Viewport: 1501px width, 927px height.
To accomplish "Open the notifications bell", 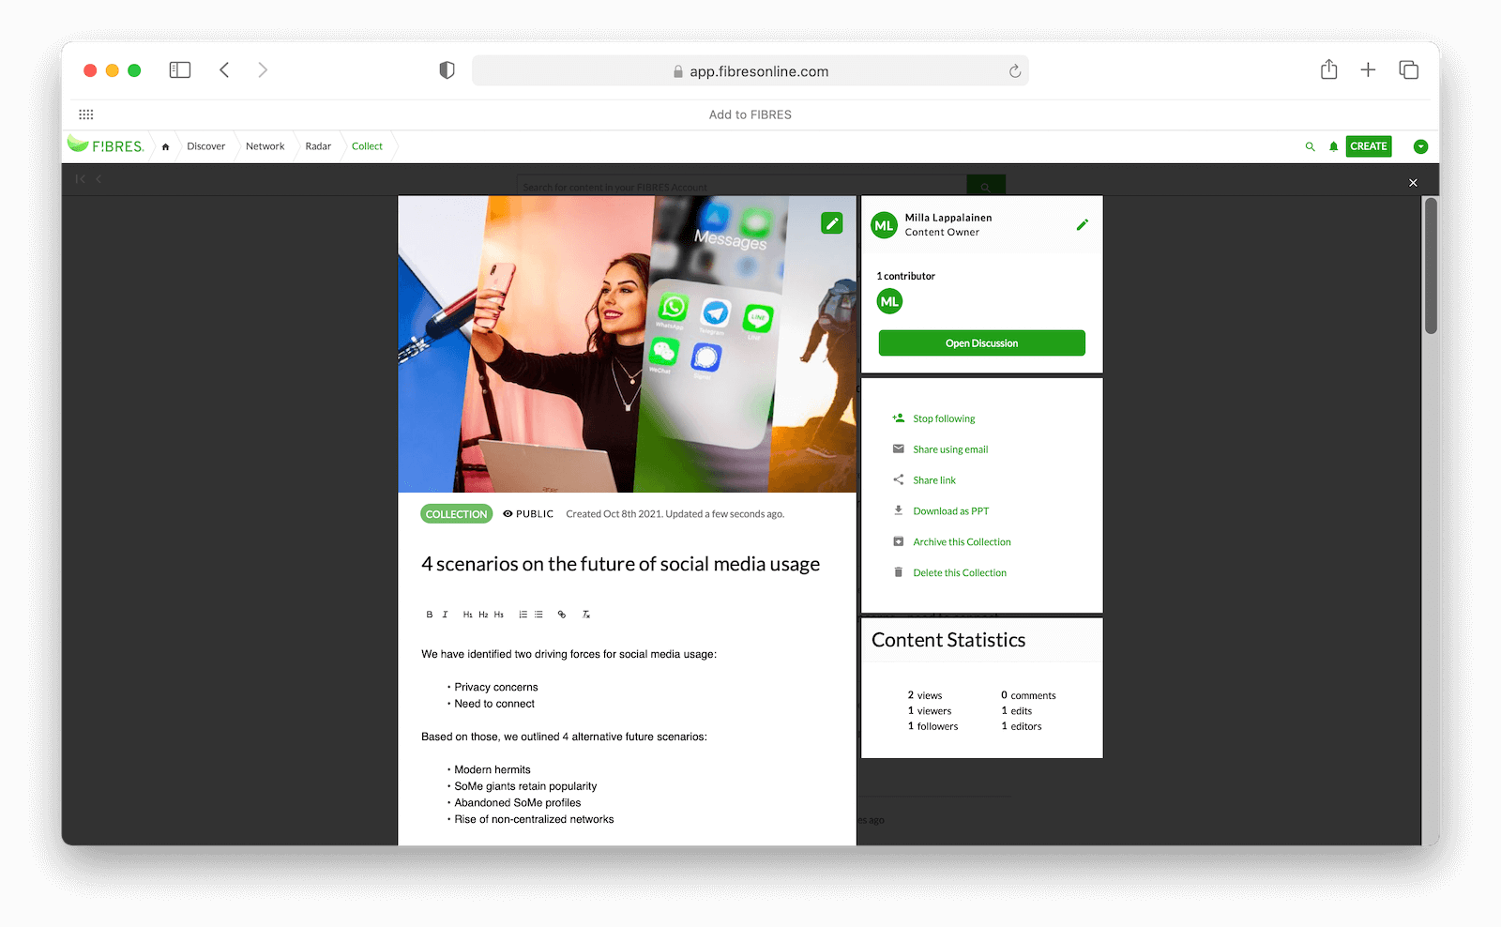I will pos(1333,146).
